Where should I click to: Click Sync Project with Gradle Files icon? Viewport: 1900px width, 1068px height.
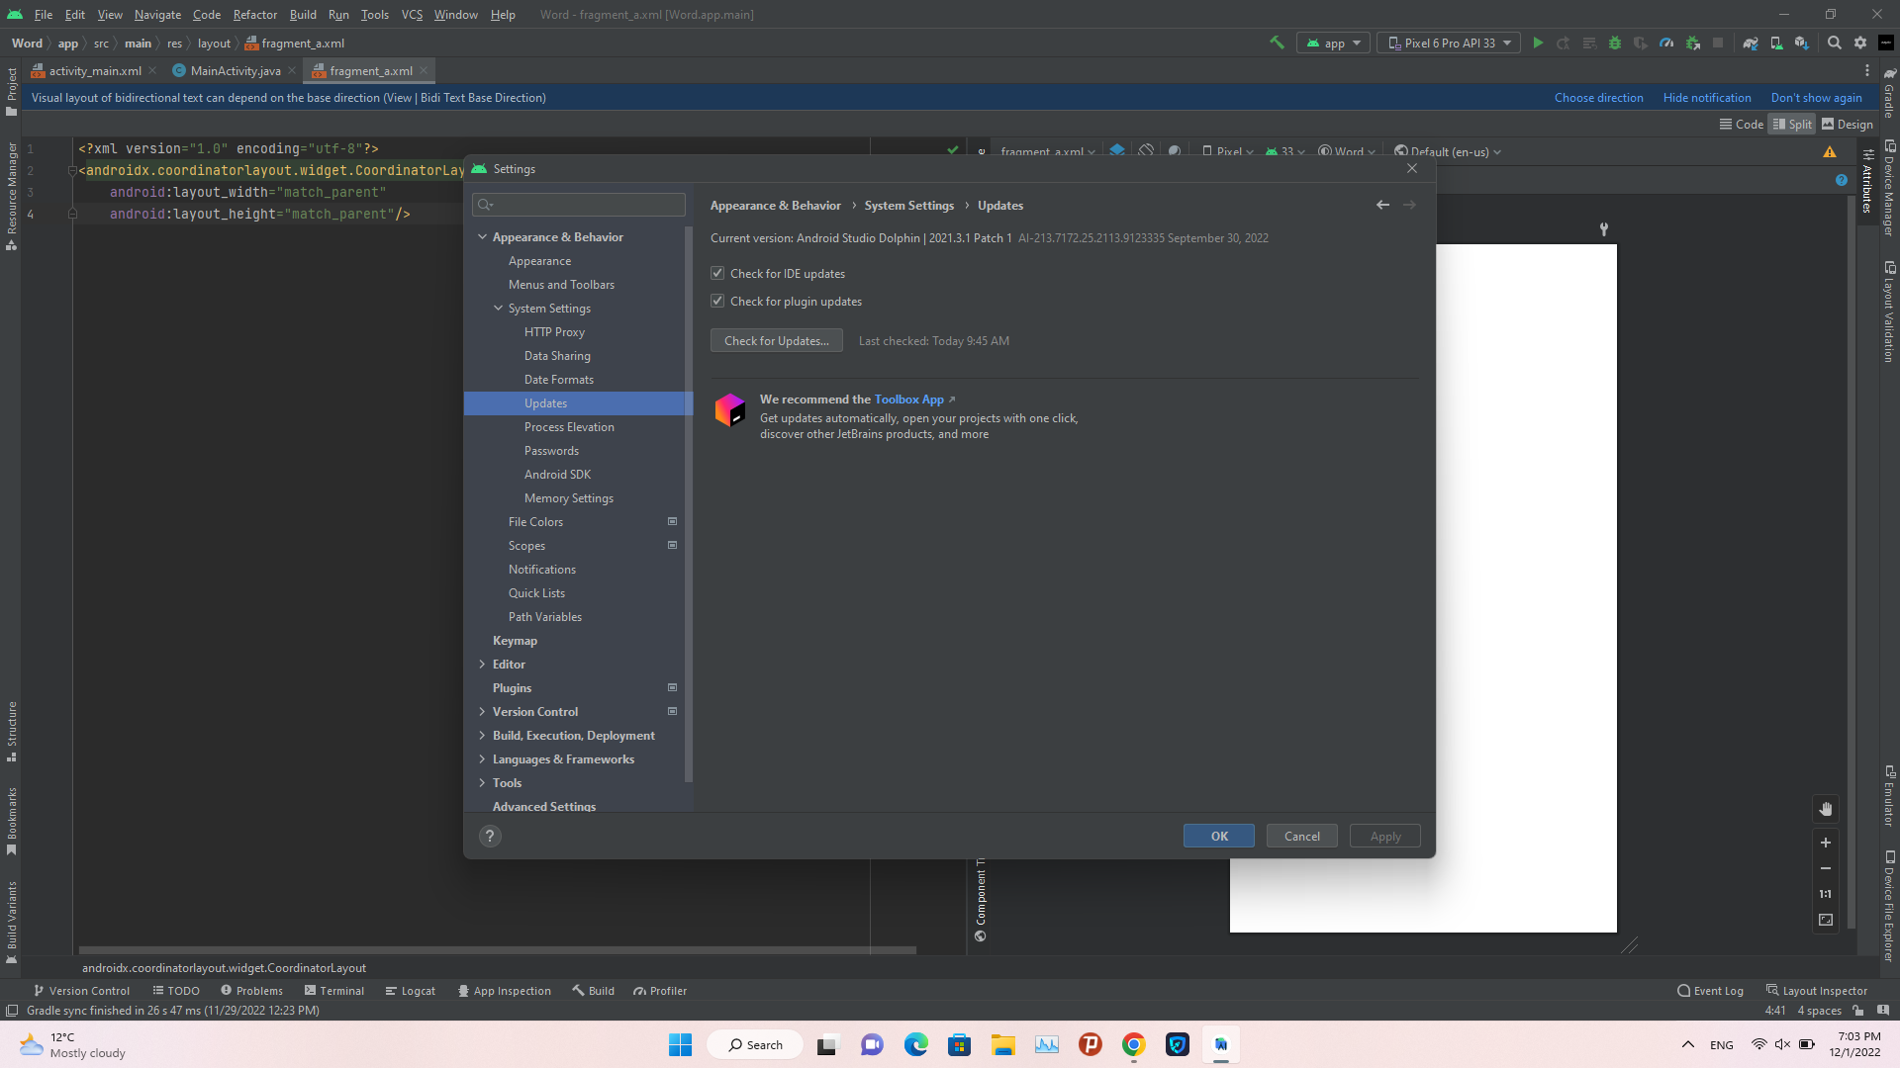tap(1750, 43)
